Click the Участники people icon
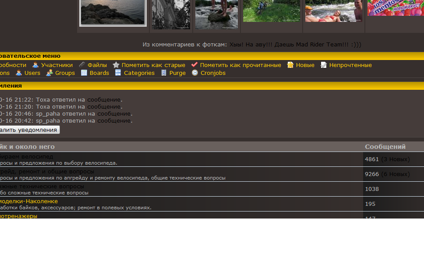Viewport: 424px width, 275px height. coord(36,65)
